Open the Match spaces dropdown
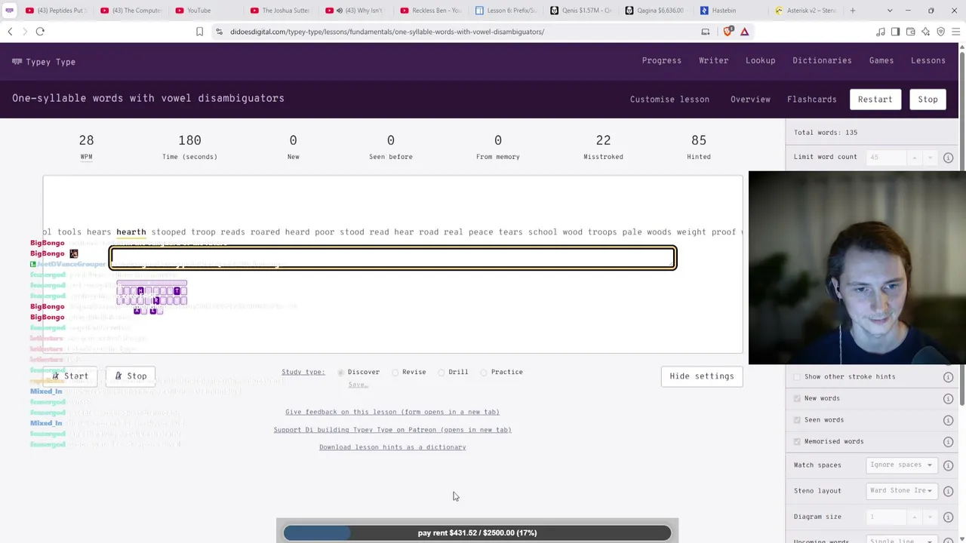This screenshot has width=966, height=543. pyautogui.click(x=901, y=465)
